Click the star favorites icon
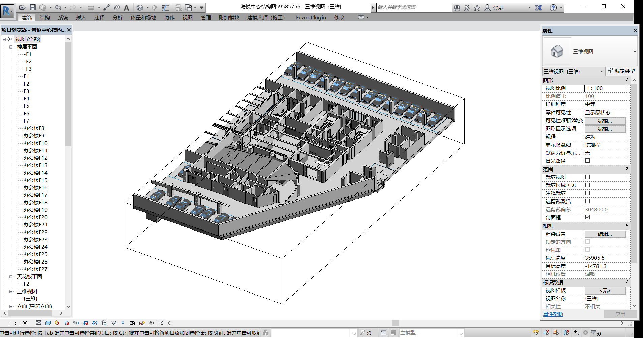 pos(477,8)
